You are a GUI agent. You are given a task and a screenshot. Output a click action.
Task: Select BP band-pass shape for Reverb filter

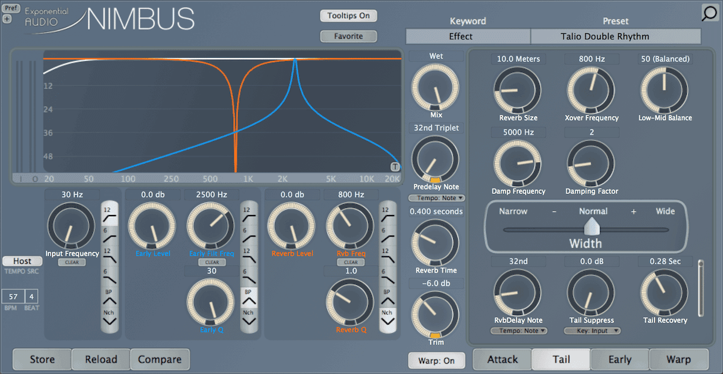[387, 297]
